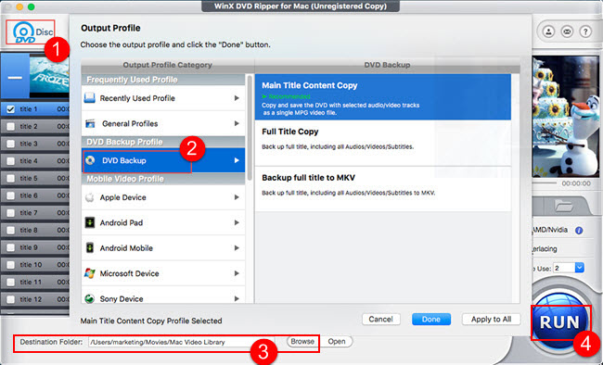Image resolution: width=603 pixels, height=365 pixels.
Task: Click the profile category list scrollbar
Action: click(x=250, y=128)
